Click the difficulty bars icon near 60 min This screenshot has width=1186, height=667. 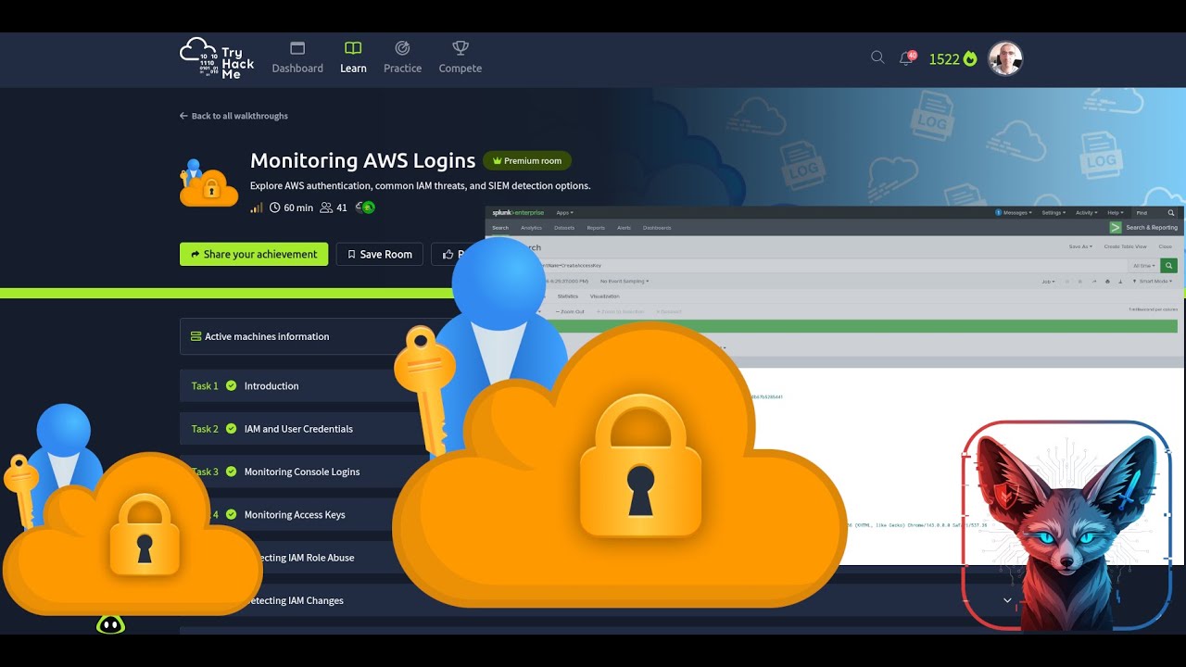point(257,208)
